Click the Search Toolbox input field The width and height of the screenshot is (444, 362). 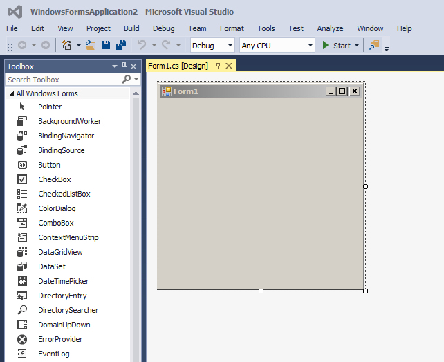[62, 80]
